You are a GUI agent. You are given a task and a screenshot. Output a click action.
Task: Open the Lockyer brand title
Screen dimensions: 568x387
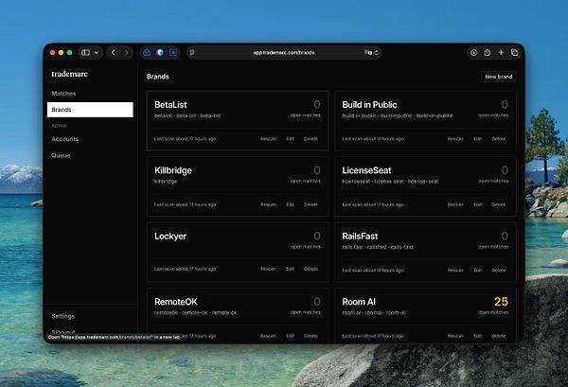click(170, 237)
